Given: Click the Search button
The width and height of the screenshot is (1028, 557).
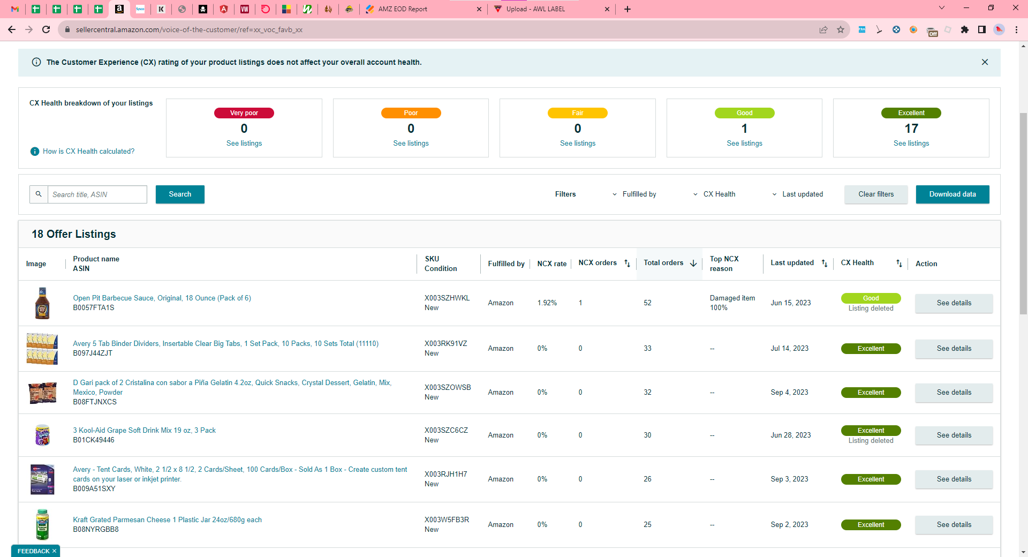Looking at the screenshot, I should tap(180, 194).
